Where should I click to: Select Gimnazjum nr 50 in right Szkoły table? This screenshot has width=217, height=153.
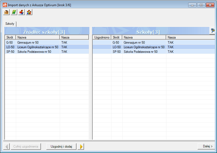(134, 43)
